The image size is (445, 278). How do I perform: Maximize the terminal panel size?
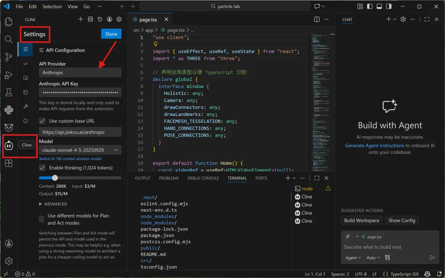317,178
